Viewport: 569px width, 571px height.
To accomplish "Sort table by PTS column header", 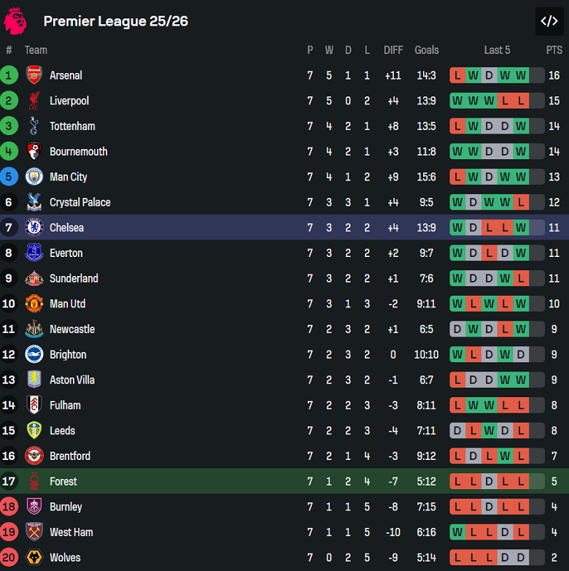I will tap(554, 50).
